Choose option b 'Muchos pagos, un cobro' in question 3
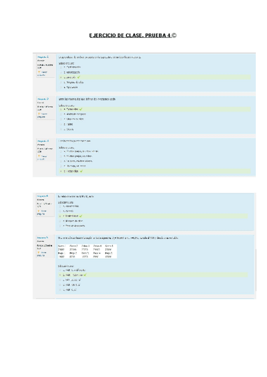This screenshot has height=377, width=267. [61, 156]
